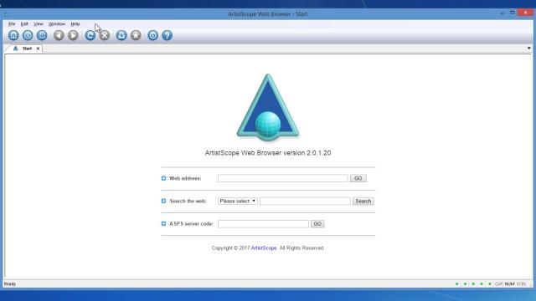Reload the page with the refresh icon
This screenshot has height=301, width=536.
90,35
